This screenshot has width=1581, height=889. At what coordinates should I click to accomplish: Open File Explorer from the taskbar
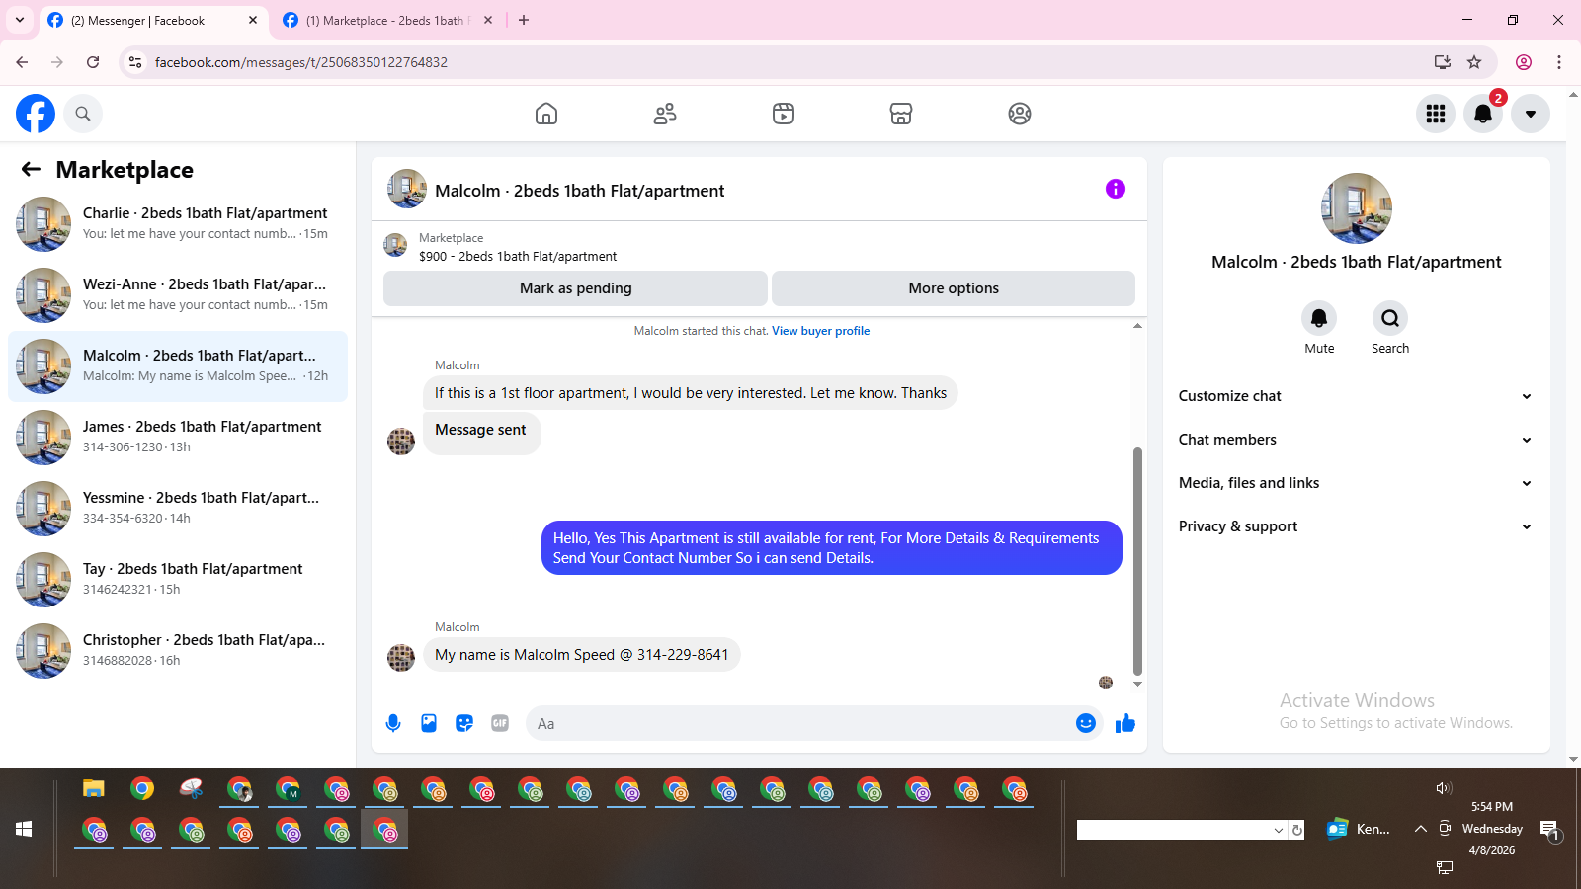[x=94, y=788]
